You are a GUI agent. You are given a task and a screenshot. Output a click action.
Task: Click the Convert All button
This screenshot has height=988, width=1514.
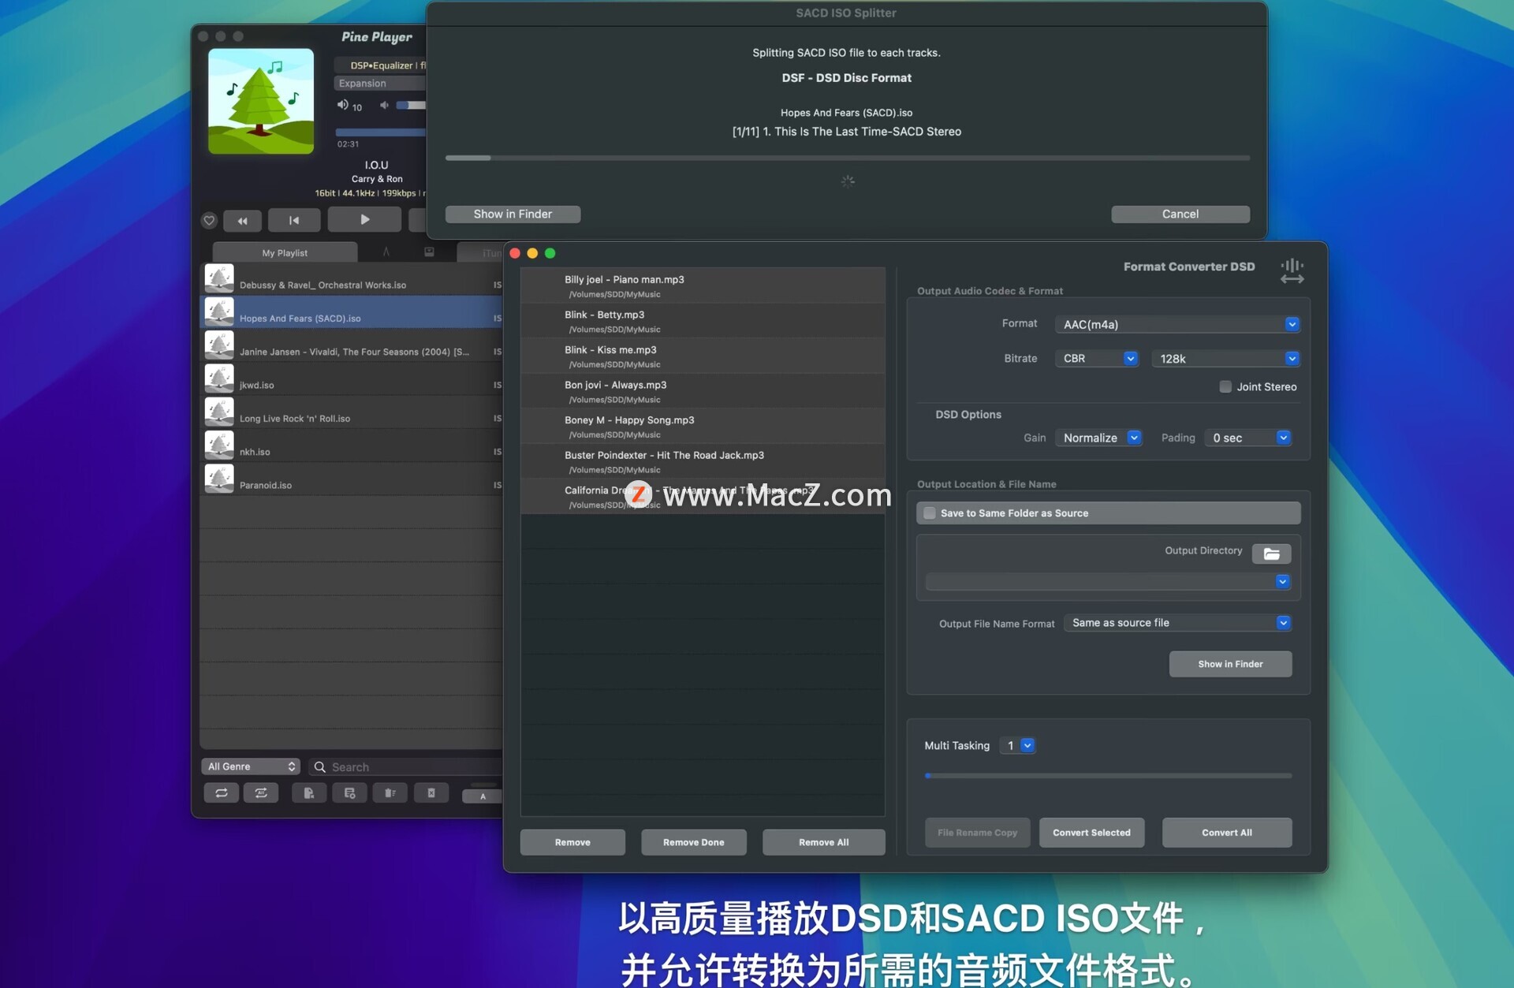[1226, 833]
